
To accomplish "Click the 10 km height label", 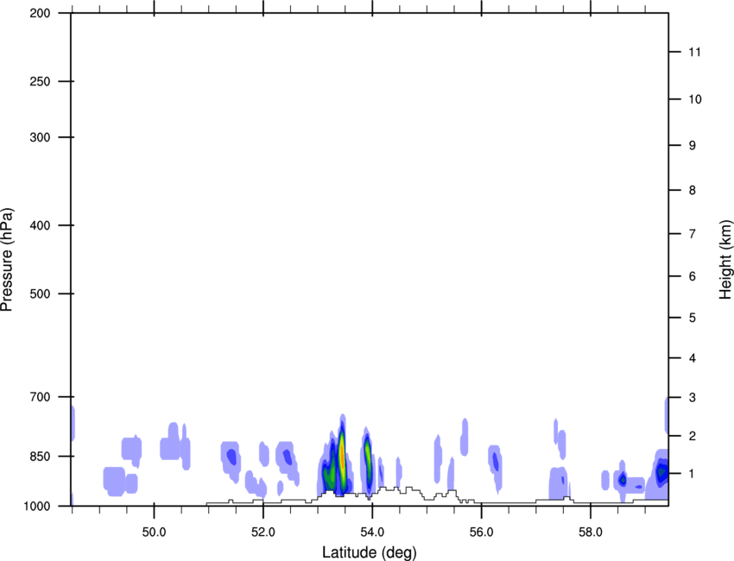I will click(x=695, y=99).
